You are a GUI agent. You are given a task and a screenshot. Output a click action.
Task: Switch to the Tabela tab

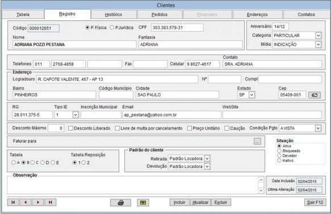point(23,15)
